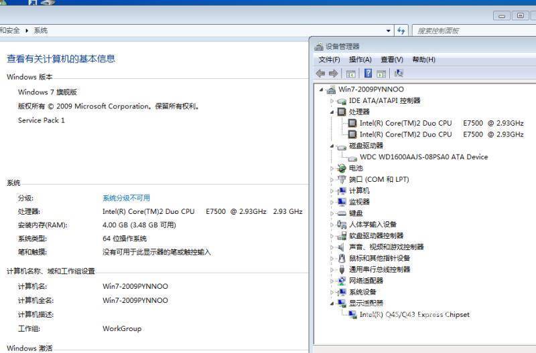The width and height of the screenshot is (536, 353).
Task: Click the Windows 7 旗舰版 edition text
Action: [48, 92]
